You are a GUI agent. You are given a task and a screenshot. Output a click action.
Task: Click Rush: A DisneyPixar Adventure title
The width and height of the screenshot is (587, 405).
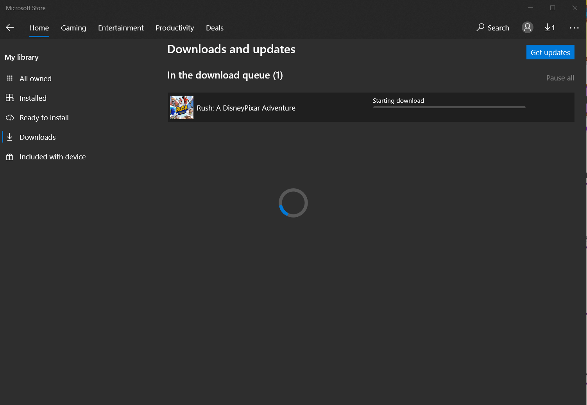tap(246, 108)
